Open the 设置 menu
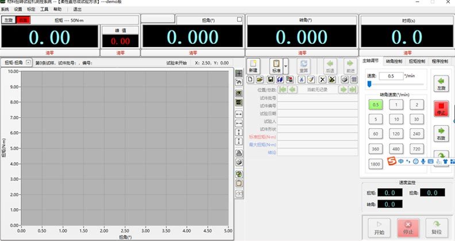 pyautogui.click(x=18, y=10)
